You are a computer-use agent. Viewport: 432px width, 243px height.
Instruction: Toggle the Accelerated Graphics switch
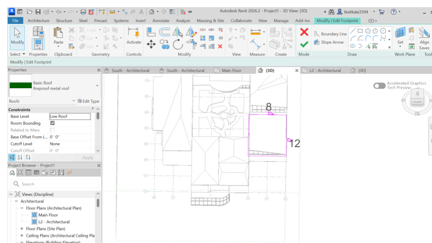pyautogui.click(x=379, y=85)
